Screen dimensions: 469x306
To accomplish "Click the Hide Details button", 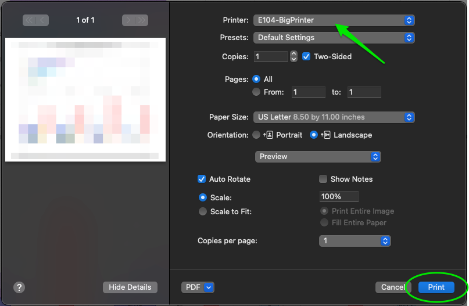I will 130,287.
